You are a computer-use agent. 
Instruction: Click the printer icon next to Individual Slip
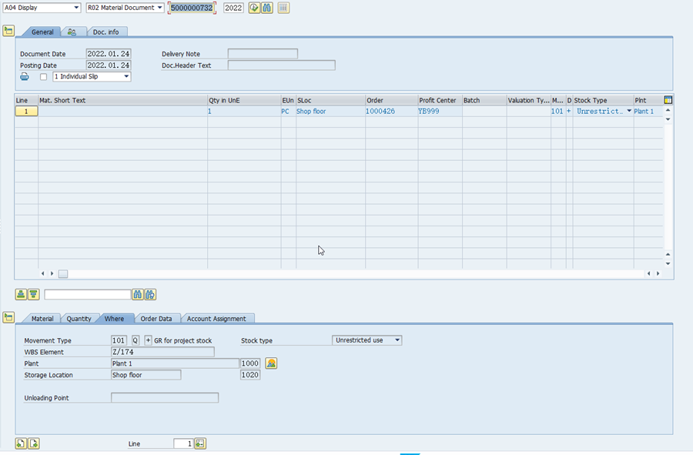coord(23,76)
